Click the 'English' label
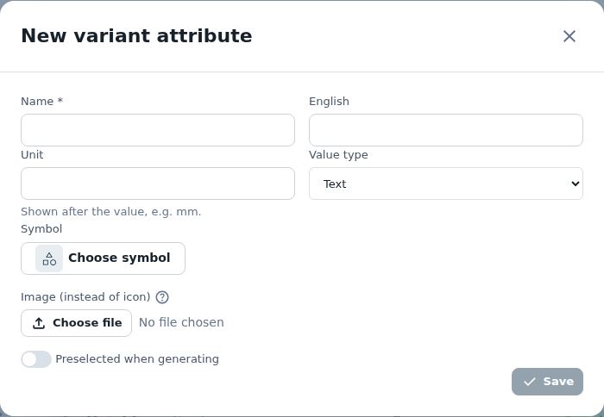Viewport: 604px width, 417px height. pos(329,101)
